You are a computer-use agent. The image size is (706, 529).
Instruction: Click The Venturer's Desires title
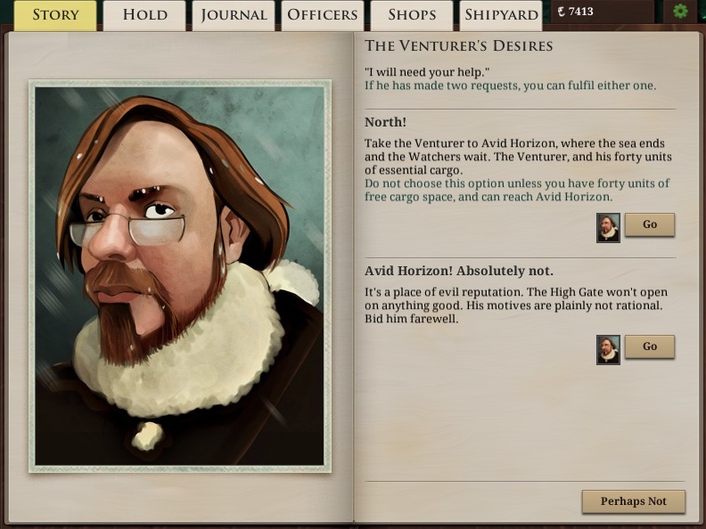pos(459,45)
